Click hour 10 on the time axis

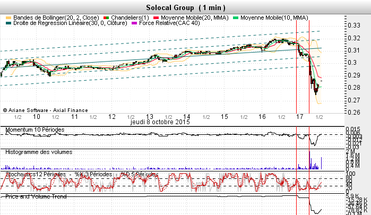[x=37, y=117]
